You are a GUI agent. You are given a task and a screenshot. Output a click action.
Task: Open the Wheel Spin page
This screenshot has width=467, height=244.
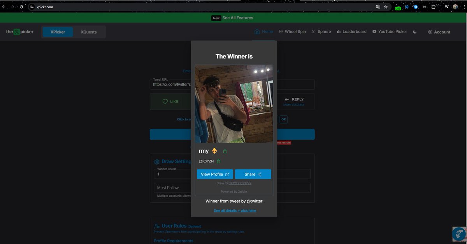292,32
